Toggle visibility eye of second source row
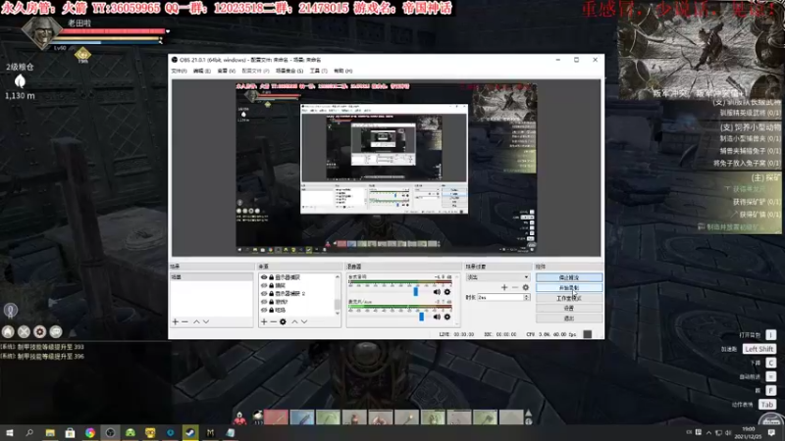Screen dimensions: 785x441 tap(264, 285)
